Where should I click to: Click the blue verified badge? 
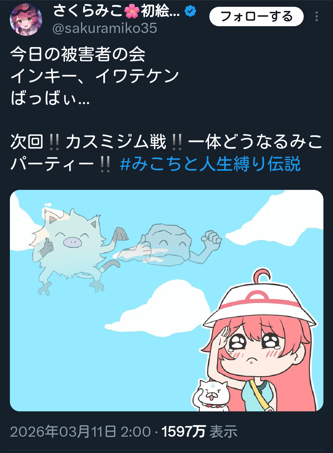point(191,11)
